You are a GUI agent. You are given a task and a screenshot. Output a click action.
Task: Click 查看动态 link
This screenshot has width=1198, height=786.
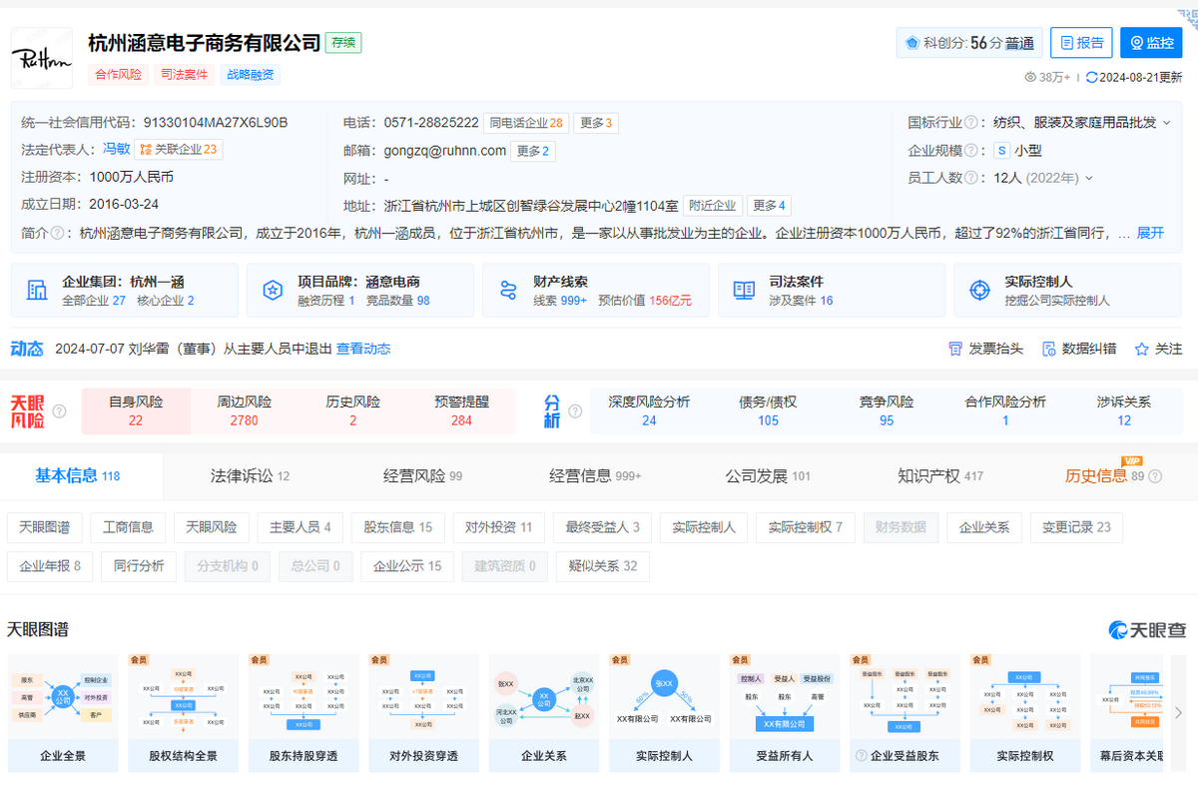pyautogui.click(x=363, y=349)
